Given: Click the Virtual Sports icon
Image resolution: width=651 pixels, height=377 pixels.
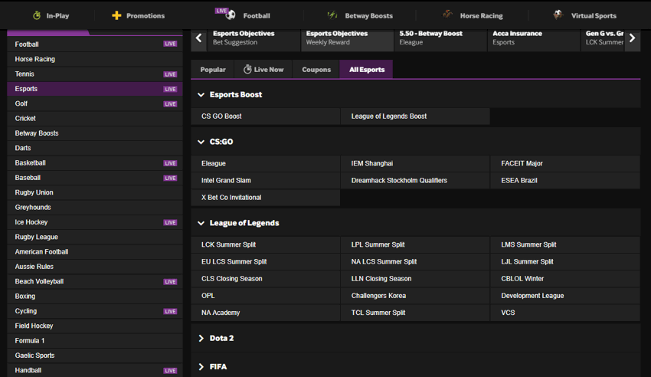Looking at the screenshot, I should pos(558,15).
